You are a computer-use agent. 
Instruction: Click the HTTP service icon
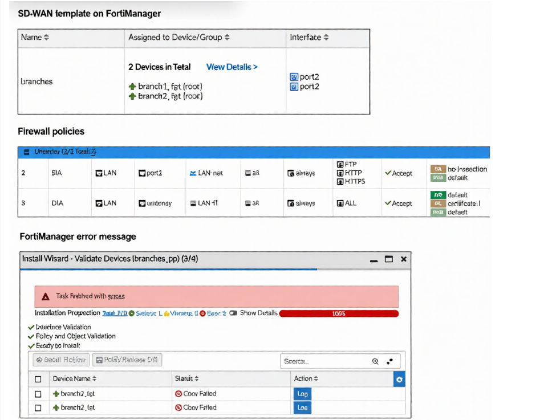pos(340,173)
